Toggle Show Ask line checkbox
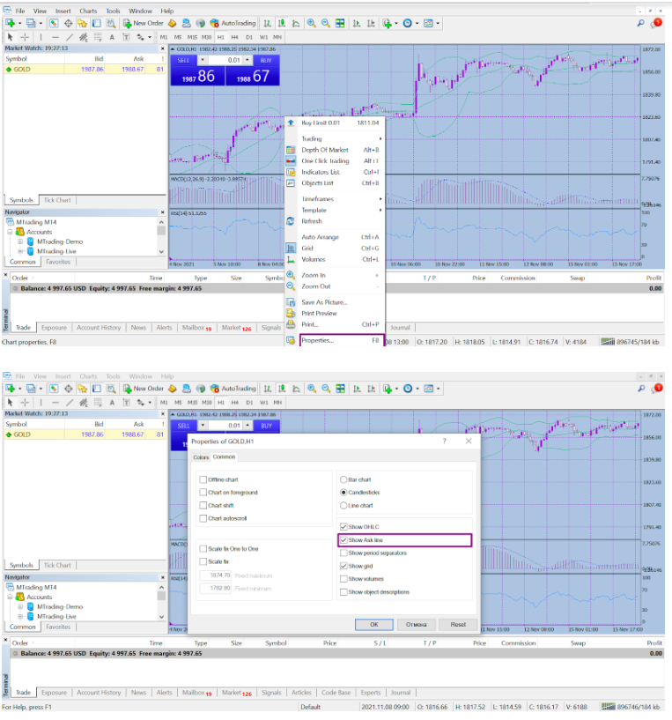The width and height of the screenshot is (672, 720). (x=343, y=540)
